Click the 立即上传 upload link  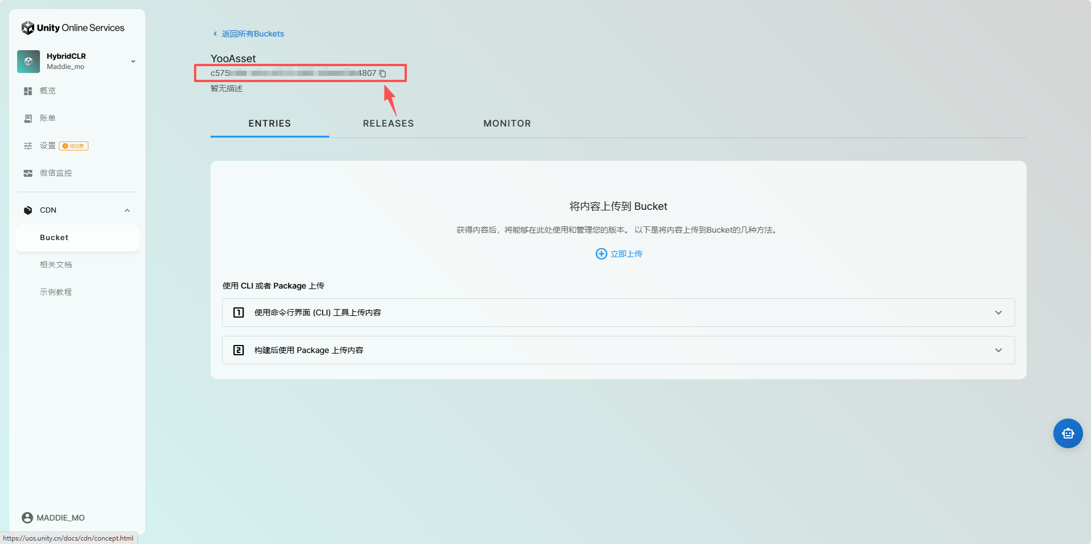tap(627, 254)
